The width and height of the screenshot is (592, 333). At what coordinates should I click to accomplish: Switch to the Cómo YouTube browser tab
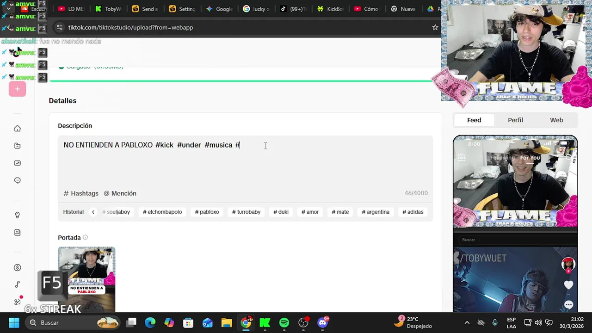(x=366, y=9)
